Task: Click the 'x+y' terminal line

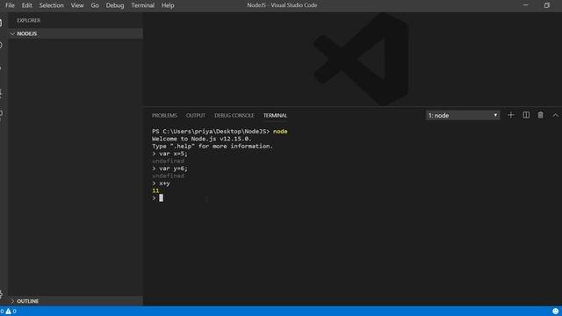Action: pyautogui.click(x=161, y=183)
